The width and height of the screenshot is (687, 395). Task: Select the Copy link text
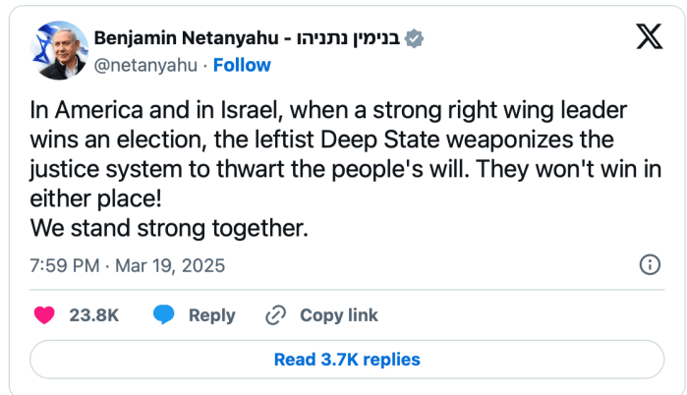click(x=339, y=315)
